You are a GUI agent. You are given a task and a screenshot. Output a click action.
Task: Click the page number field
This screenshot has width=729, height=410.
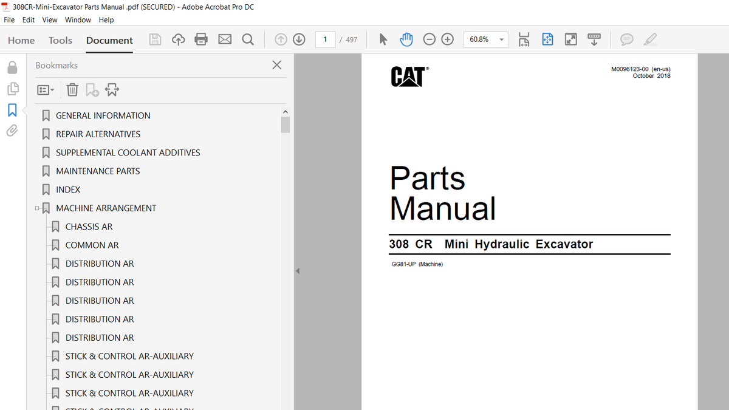click(x=325, y=39)
